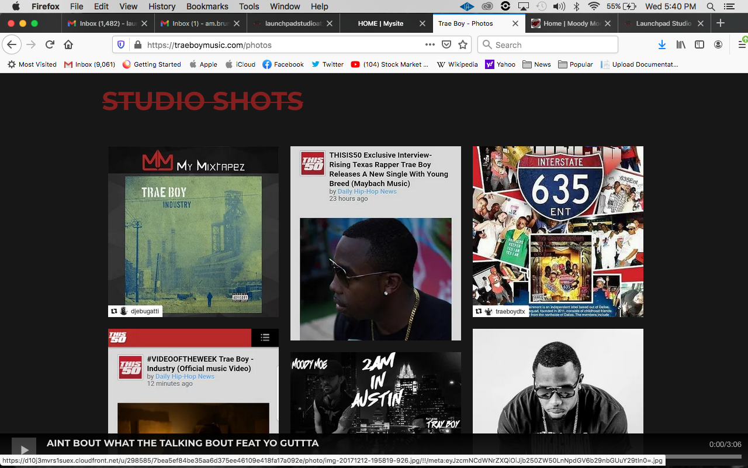Open battery status at 55%
Screen dimensions: 748x468
(x=621, y=6)
